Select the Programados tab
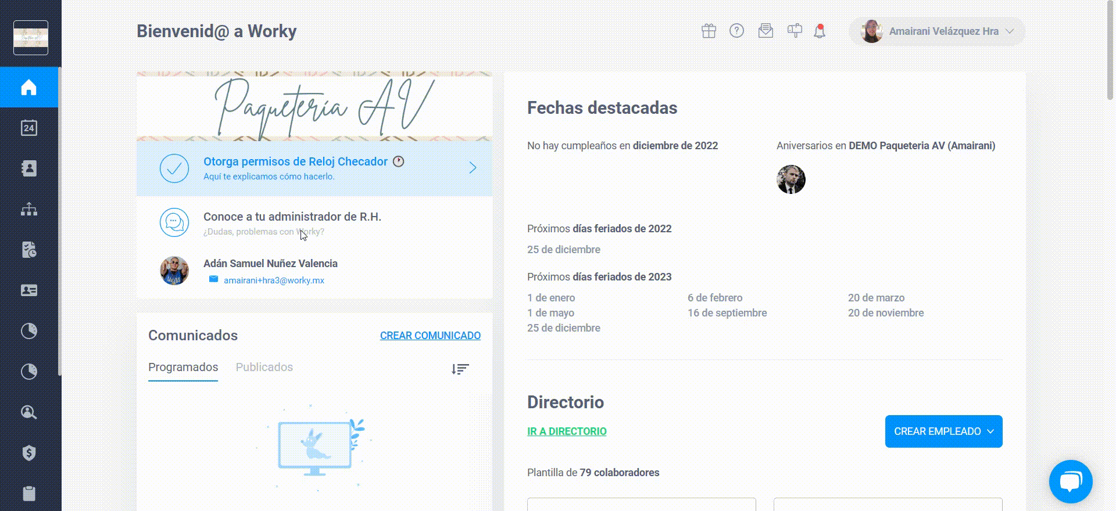The image size is (1116, 511). pyautogui.click(x=183, y=368)
